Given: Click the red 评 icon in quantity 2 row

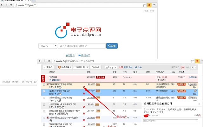Looking at the screenshot, I should pyautogui.click(x=84, y=100).
